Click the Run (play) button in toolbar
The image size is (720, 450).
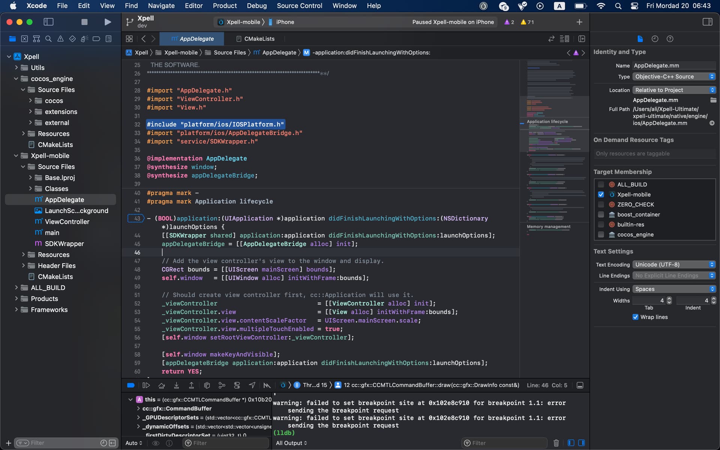[x=108, y=22]
